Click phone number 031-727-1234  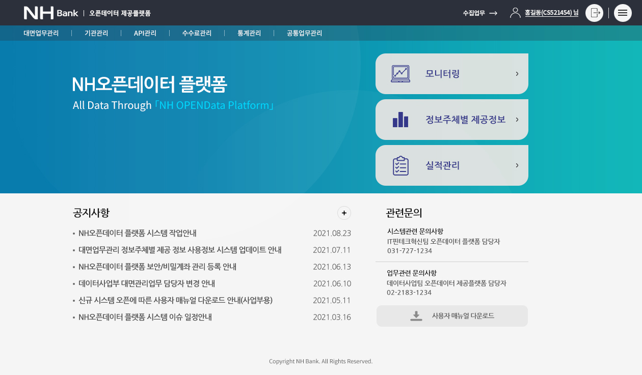click(x=410, y=251)
